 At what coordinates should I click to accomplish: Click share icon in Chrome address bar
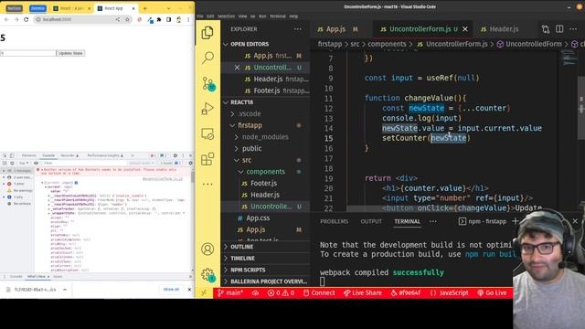pos(118,19)
